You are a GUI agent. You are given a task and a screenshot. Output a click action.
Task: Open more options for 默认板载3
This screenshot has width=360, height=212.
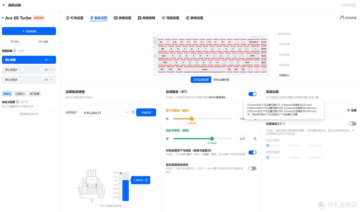click(x=51, y=80)
